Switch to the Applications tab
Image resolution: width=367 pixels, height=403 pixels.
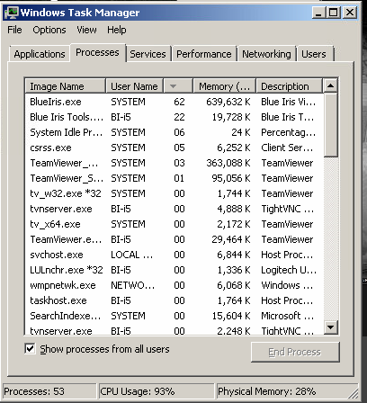coord(40,54)
